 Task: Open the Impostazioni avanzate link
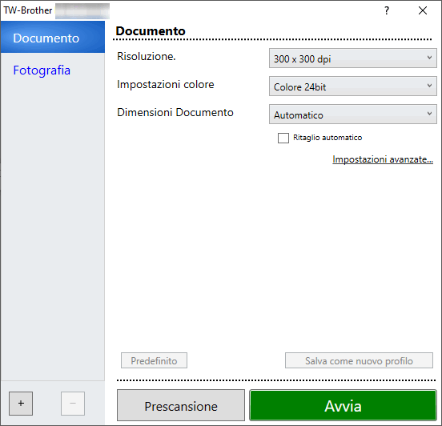pos(383,159)
